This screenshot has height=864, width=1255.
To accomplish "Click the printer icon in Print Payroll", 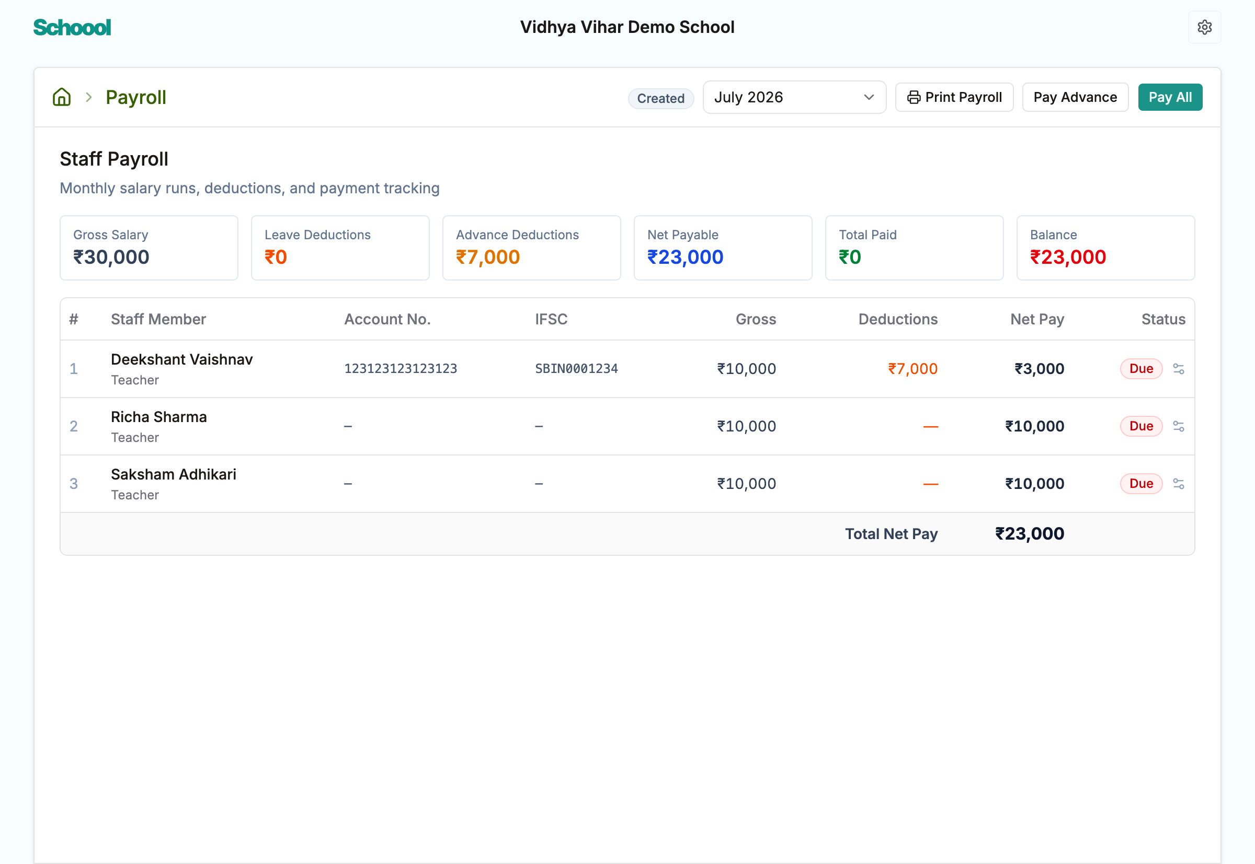I will click(914, 98).
